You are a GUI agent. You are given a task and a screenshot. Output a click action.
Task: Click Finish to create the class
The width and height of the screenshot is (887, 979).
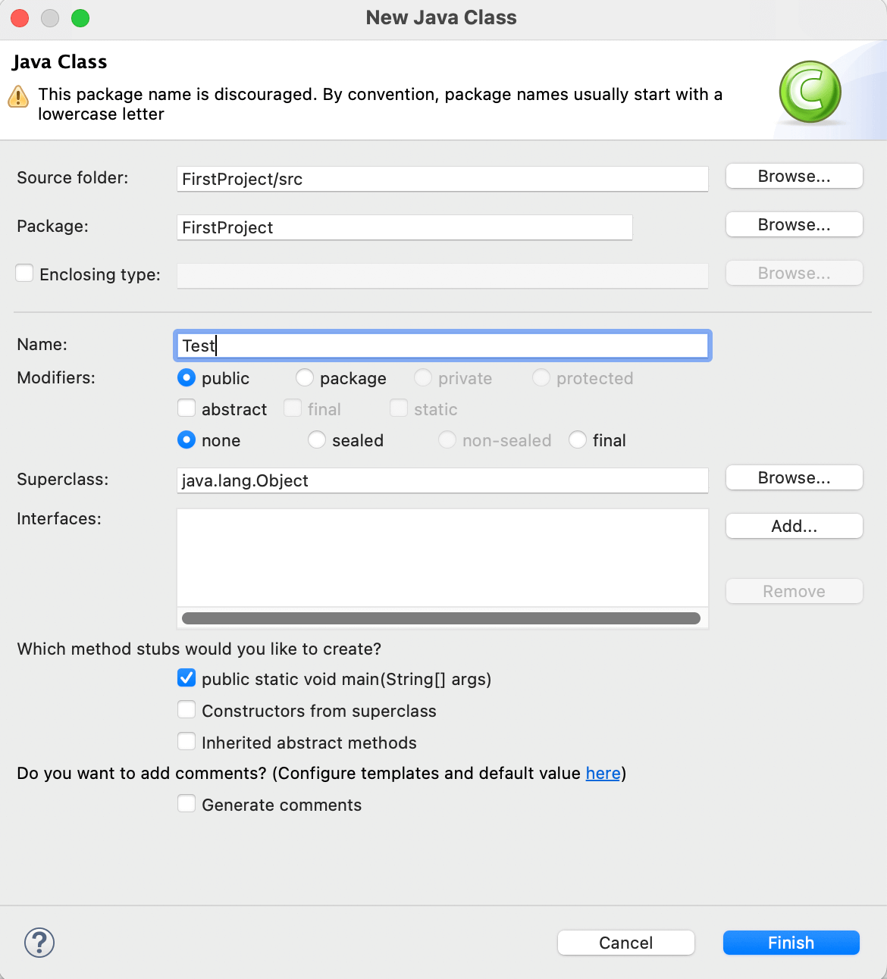coord(791,943)
